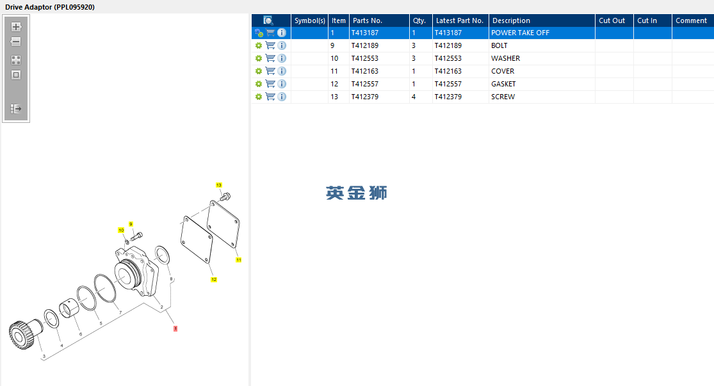
Task: Add WASHER T412553 to cart
Action: pyautogui.click(x=270, y=58)
